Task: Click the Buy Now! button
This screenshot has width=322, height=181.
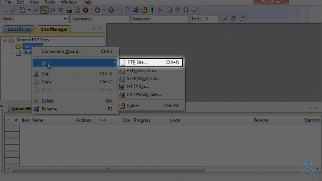Action: click(271, 2)
